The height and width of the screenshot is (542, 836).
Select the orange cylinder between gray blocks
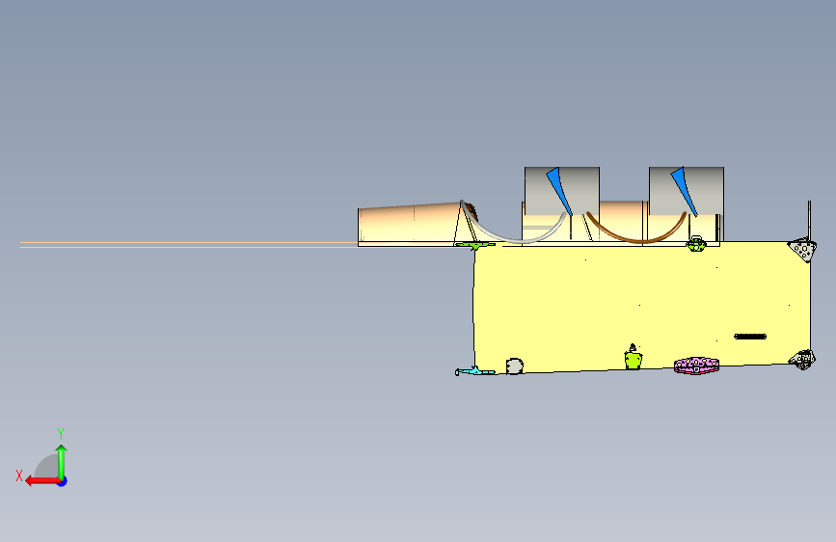[x=624, y=221]
